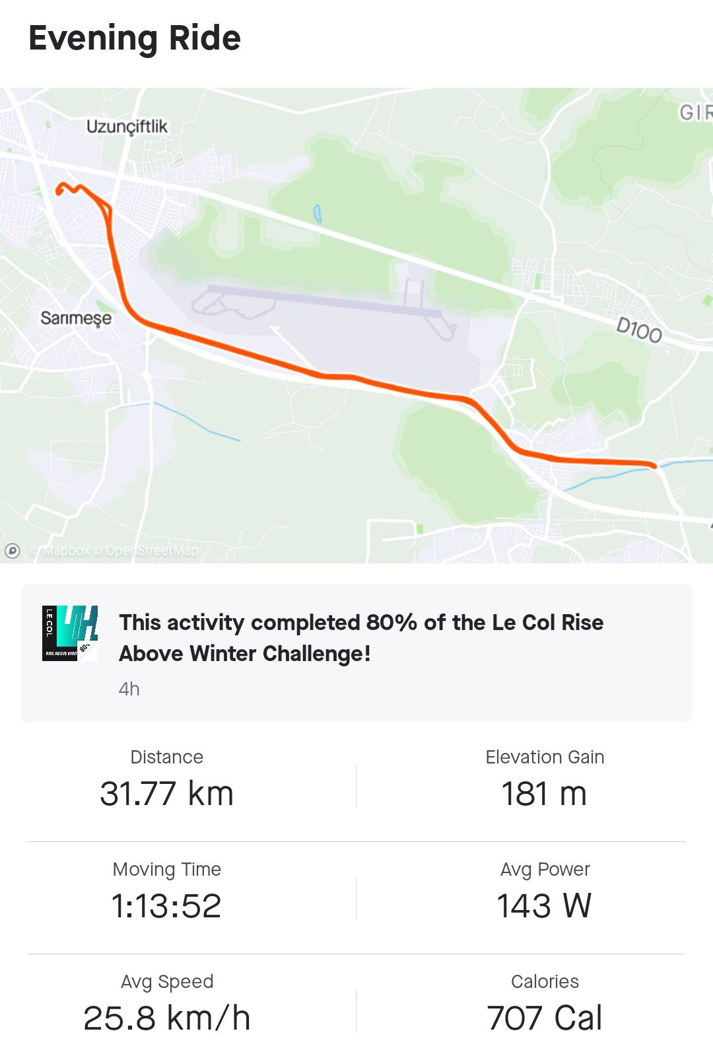Click the airport runway on the map

[323, 300]
